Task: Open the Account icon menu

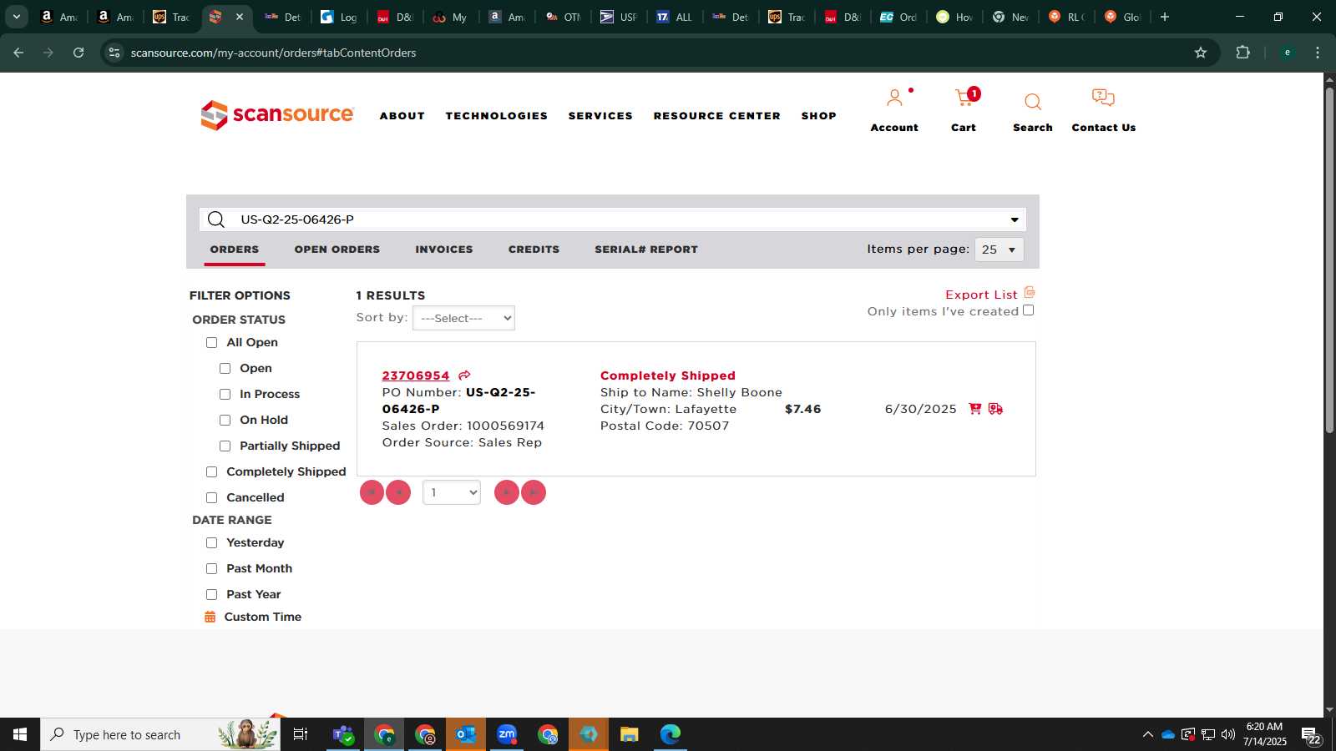Action: tap(894, 98)
